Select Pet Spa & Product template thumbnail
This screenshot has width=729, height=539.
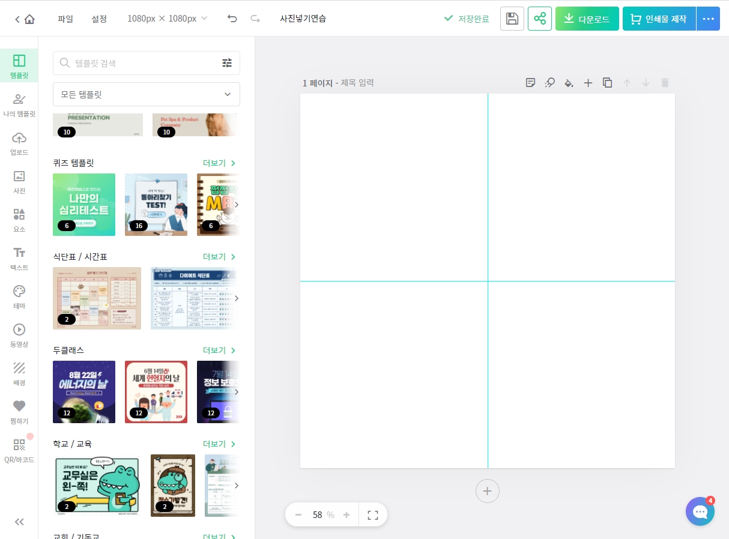196,125
